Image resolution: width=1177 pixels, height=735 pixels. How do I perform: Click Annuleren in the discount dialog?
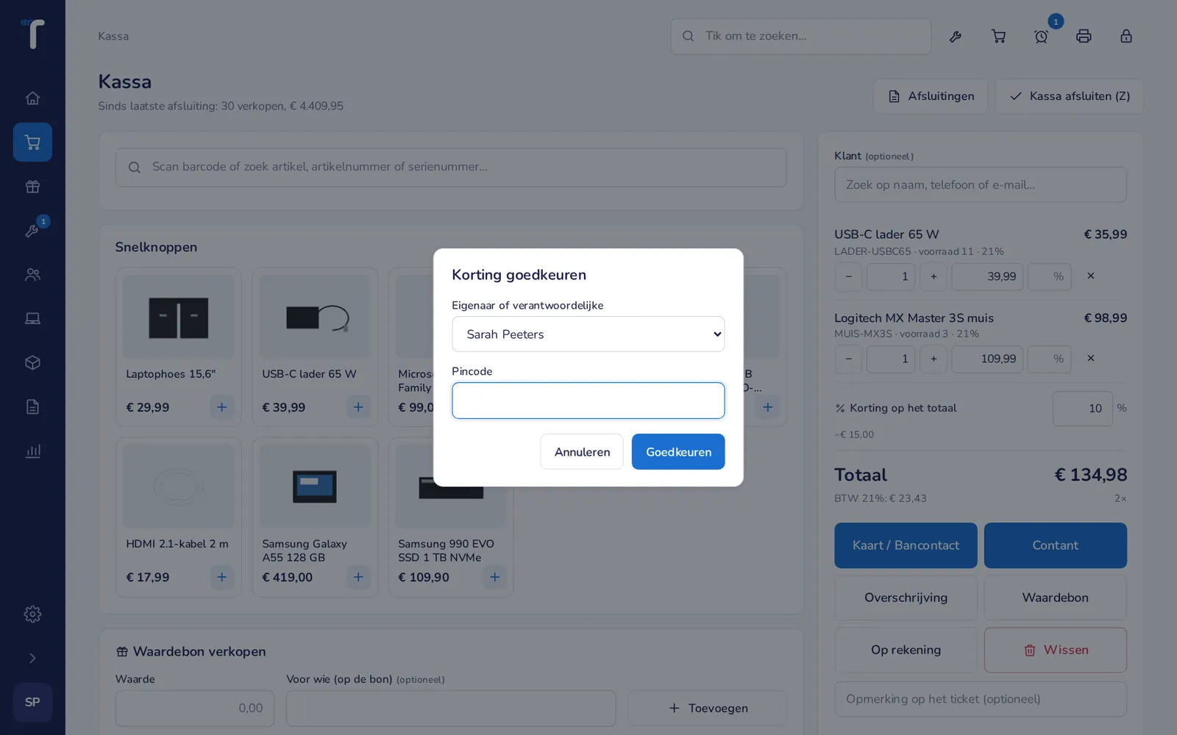(582, 452)
